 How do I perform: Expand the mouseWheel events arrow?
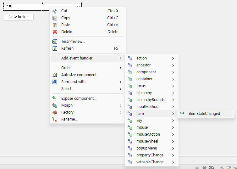[173, 142]
